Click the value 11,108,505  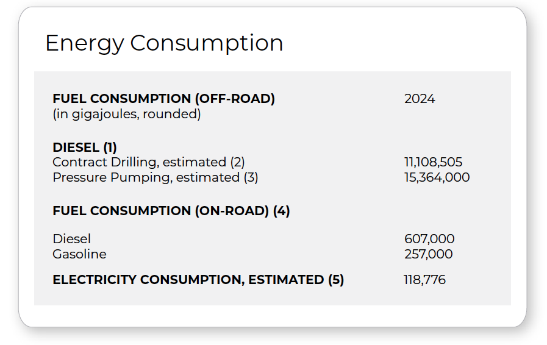tap(434, 162)
